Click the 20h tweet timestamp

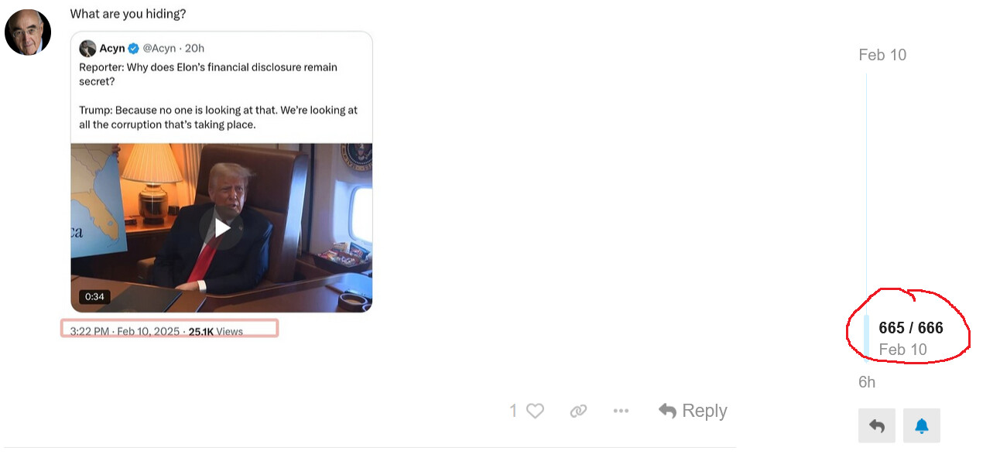tap(194, 49)
